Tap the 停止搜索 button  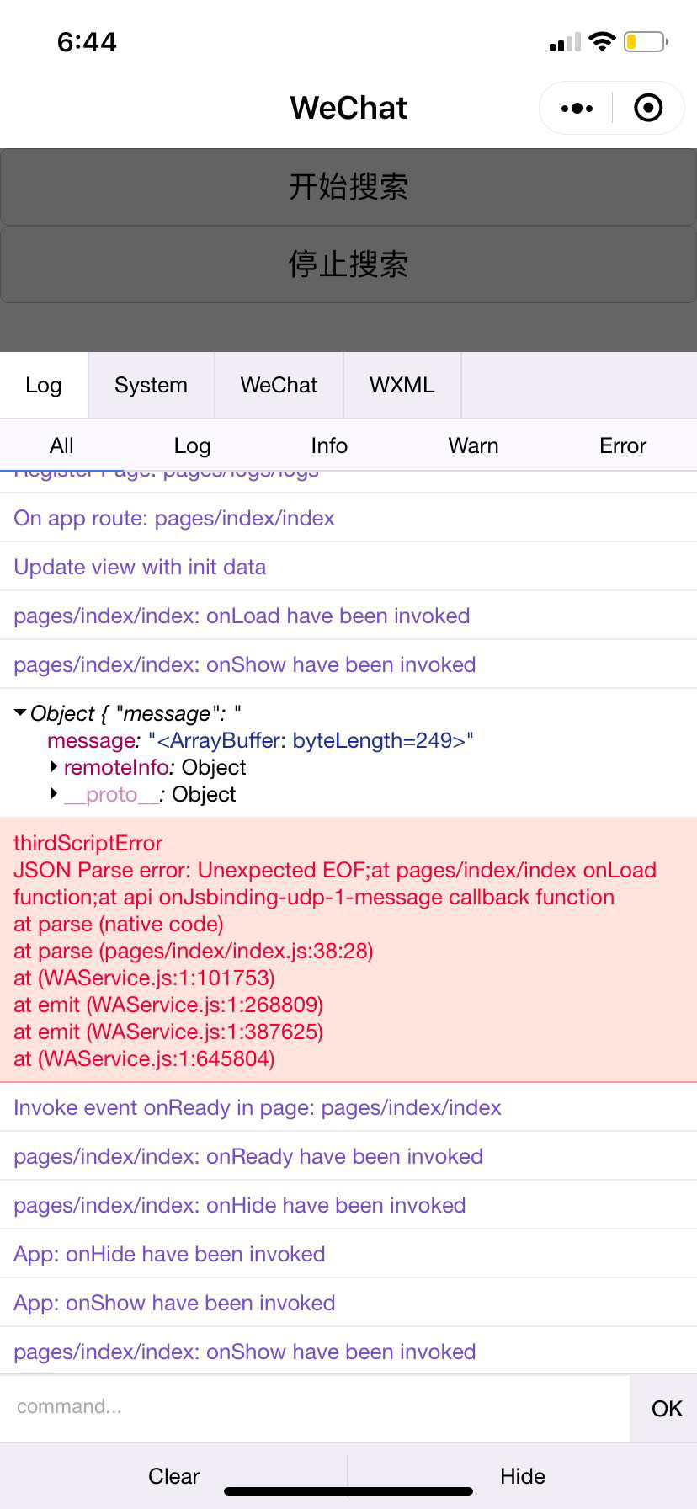click(x=348, y=264)
